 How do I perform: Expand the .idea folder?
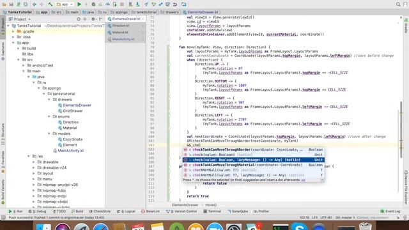pyautogui.click(x=13, y=37)
